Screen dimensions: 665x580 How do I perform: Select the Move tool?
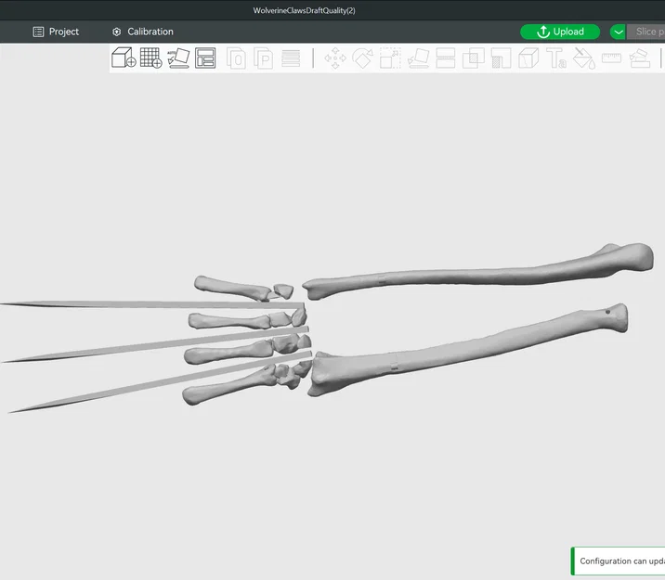335,58
